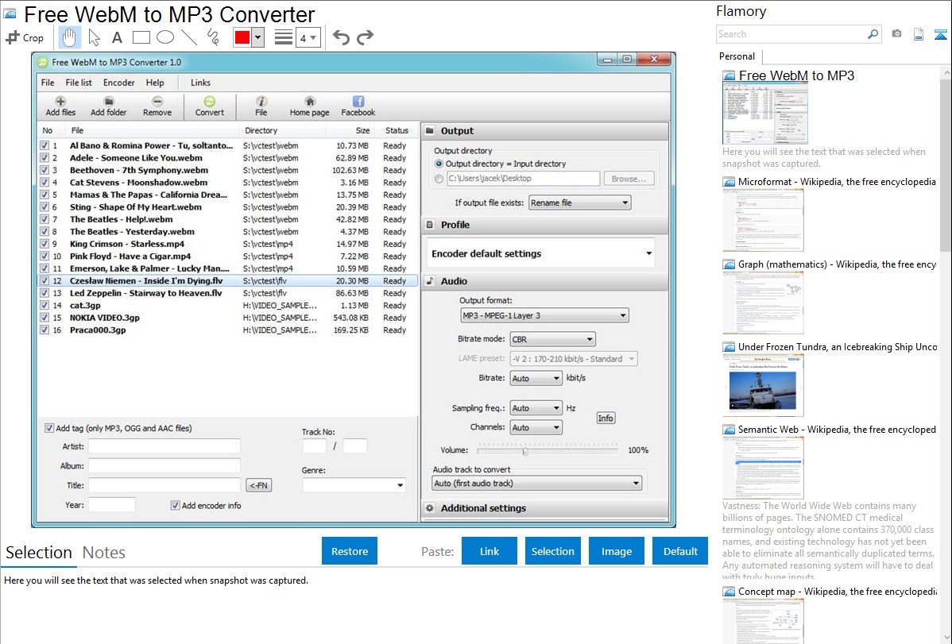Click the Paste Image button
This screenshot has width=952, height=644.
coord(617,551)
